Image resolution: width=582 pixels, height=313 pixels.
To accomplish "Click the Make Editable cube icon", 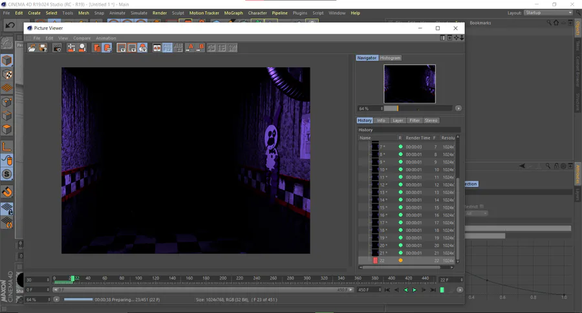I will (7, 60).
